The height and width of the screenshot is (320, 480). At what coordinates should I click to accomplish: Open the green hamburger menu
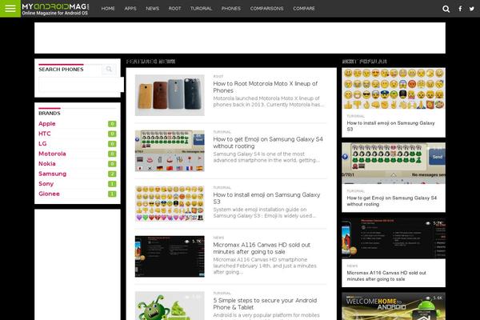(10, 8)
